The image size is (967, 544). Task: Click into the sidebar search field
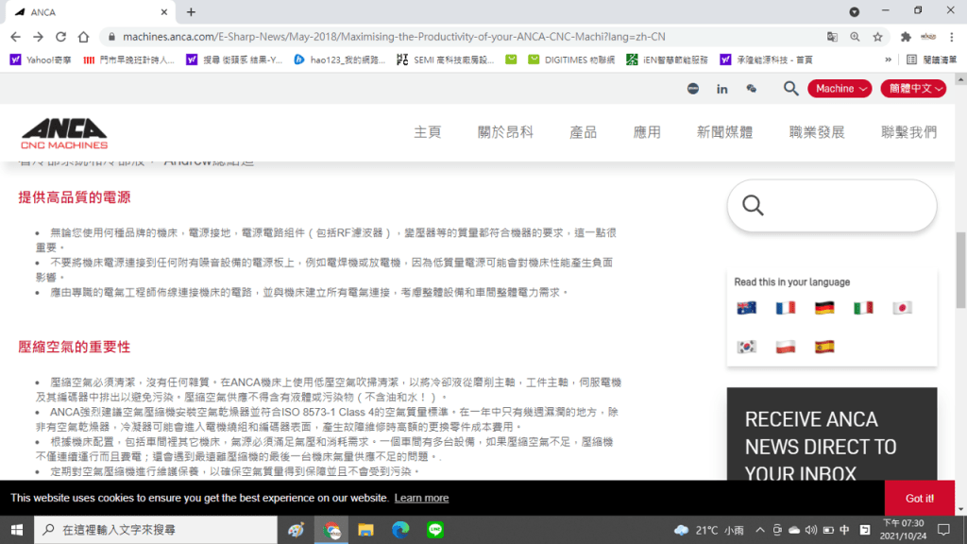coord(840,206)
